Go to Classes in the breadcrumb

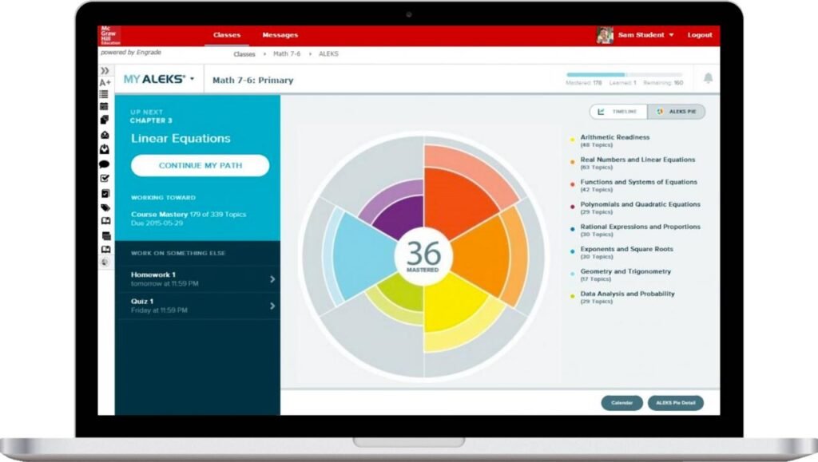[x=244, y=54]
